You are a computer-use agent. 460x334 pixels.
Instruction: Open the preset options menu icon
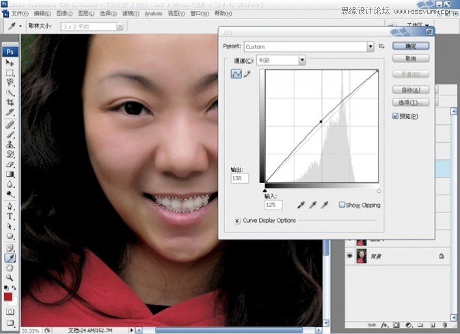pyautogui.click(x=381, y=46)
